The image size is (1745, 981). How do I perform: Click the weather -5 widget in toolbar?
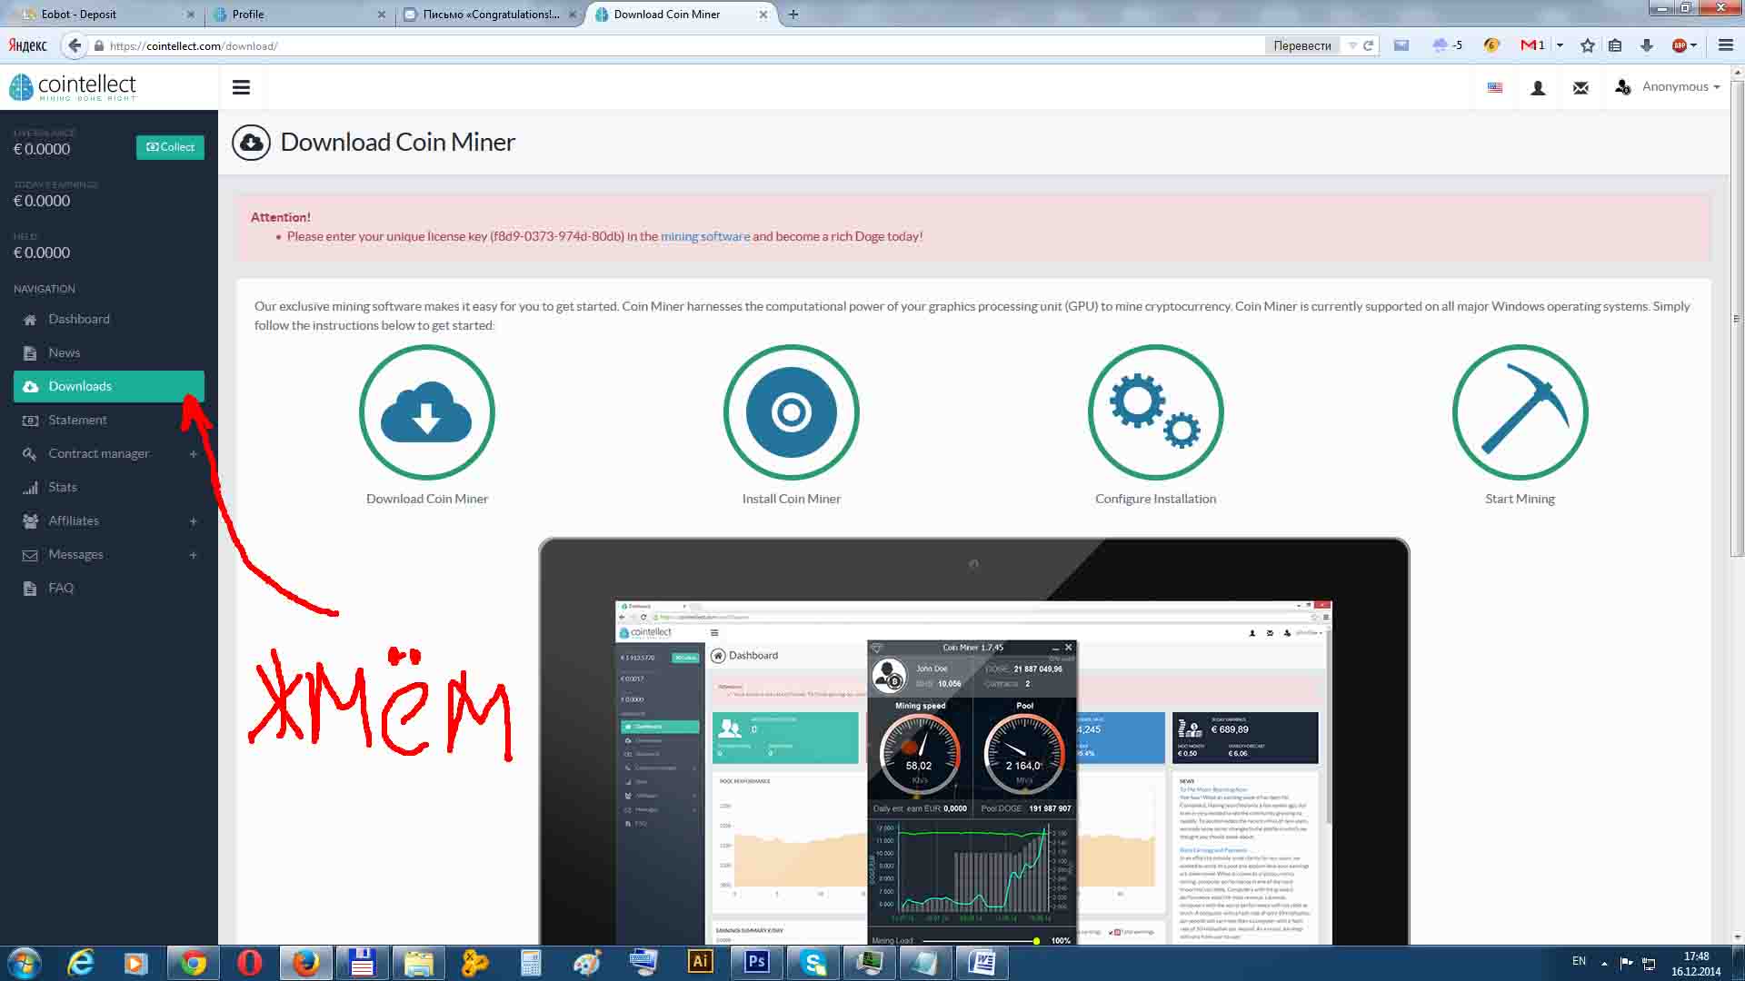tap(1447, 45)
